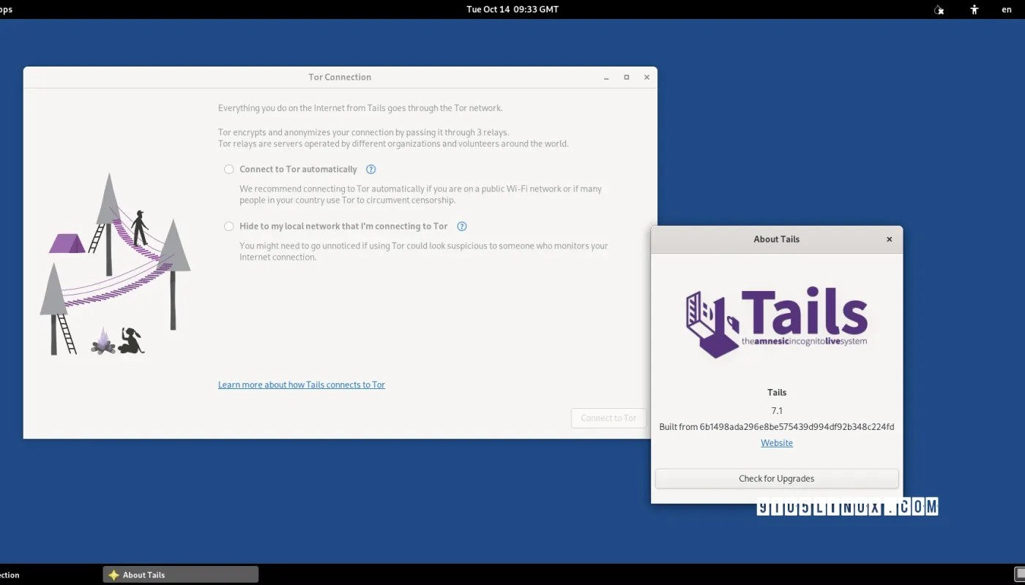Click the Connect to Tor button
Image resolution: width=1025 pixels, height=585 pixels.
[x=608, y=418]
